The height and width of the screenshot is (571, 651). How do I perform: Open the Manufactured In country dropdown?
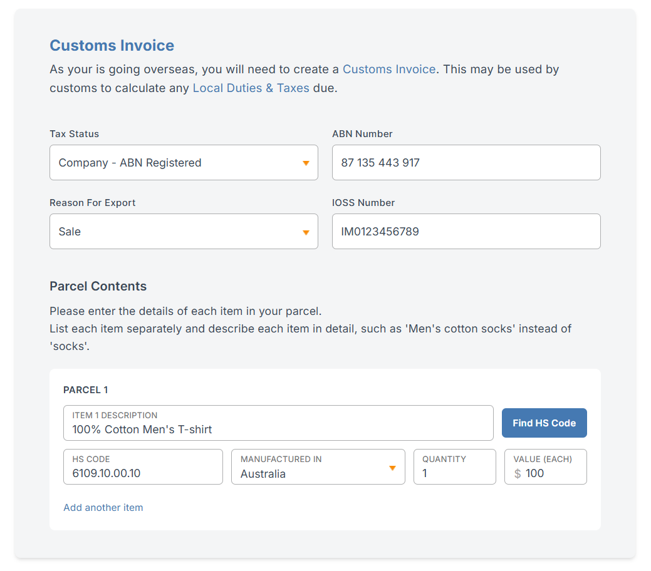click(318, 467)
